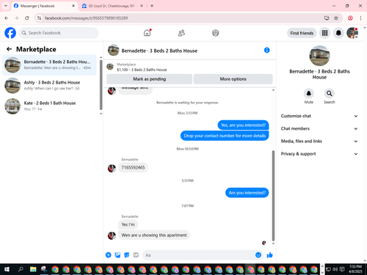Screen dimensions: 367x275
Task: Click the browser address bar URL
Action: tap(86, 18)
